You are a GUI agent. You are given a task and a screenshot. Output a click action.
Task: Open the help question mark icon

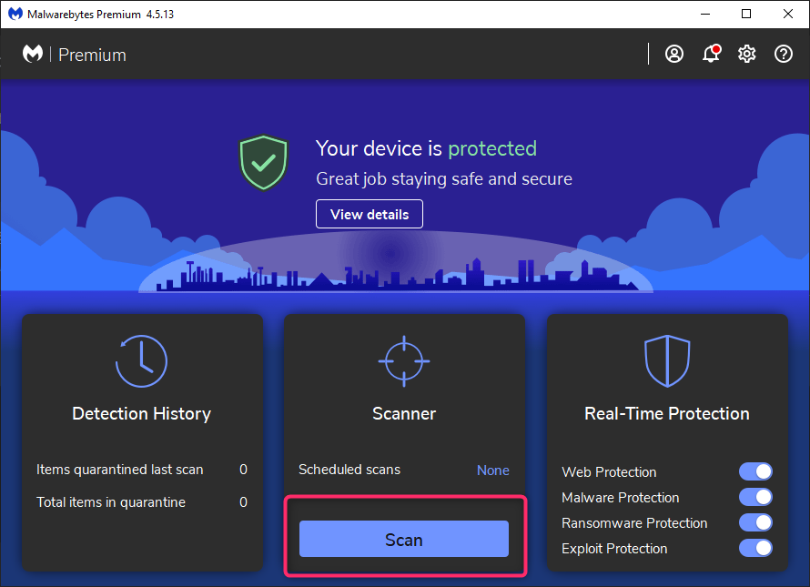point(784,54)
